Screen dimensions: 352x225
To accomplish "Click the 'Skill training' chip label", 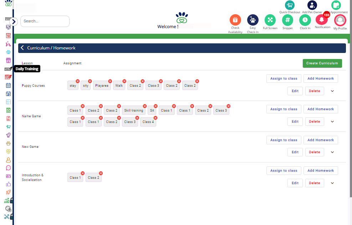I will pyautogui.click(x=134, y=111).
